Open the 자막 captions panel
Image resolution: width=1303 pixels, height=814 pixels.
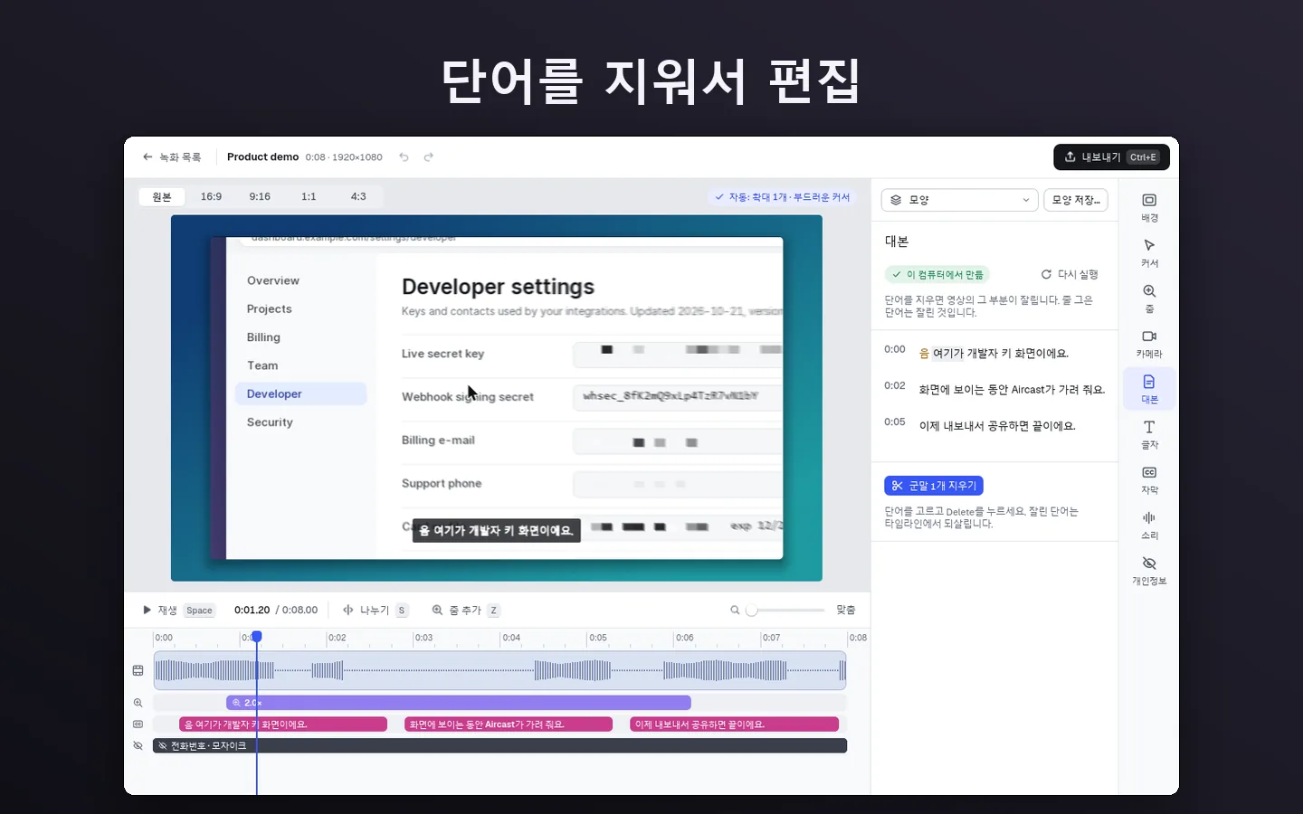coord(1149,479)
